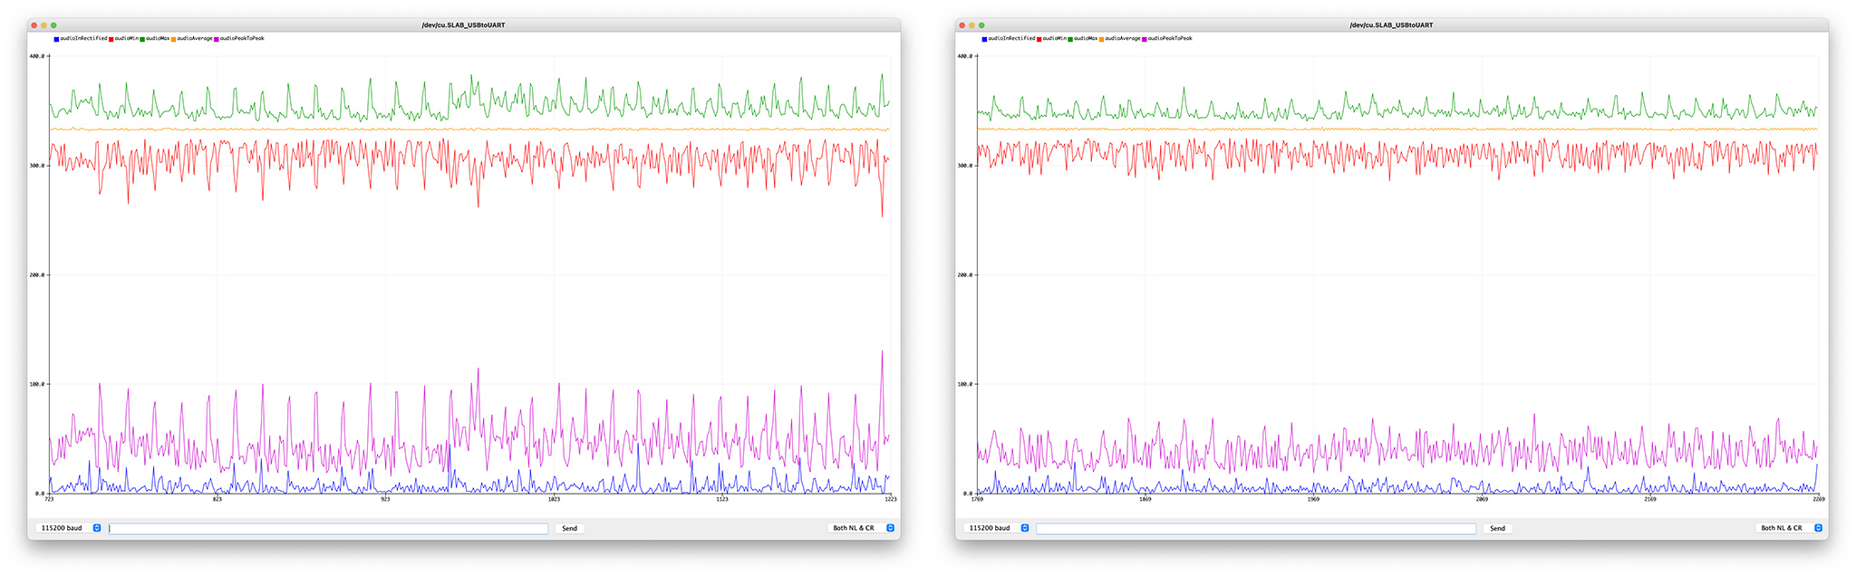Click magenta audioPeakToPeak legend swatch in right window

coord(1145,39)
